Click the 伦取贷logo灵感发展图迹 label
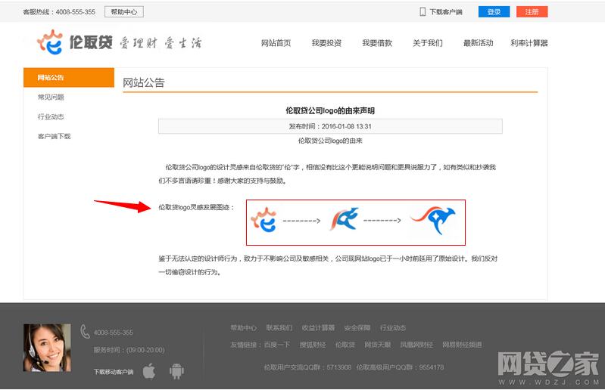This screenshot has height=390, width=605. coord(196,207)
